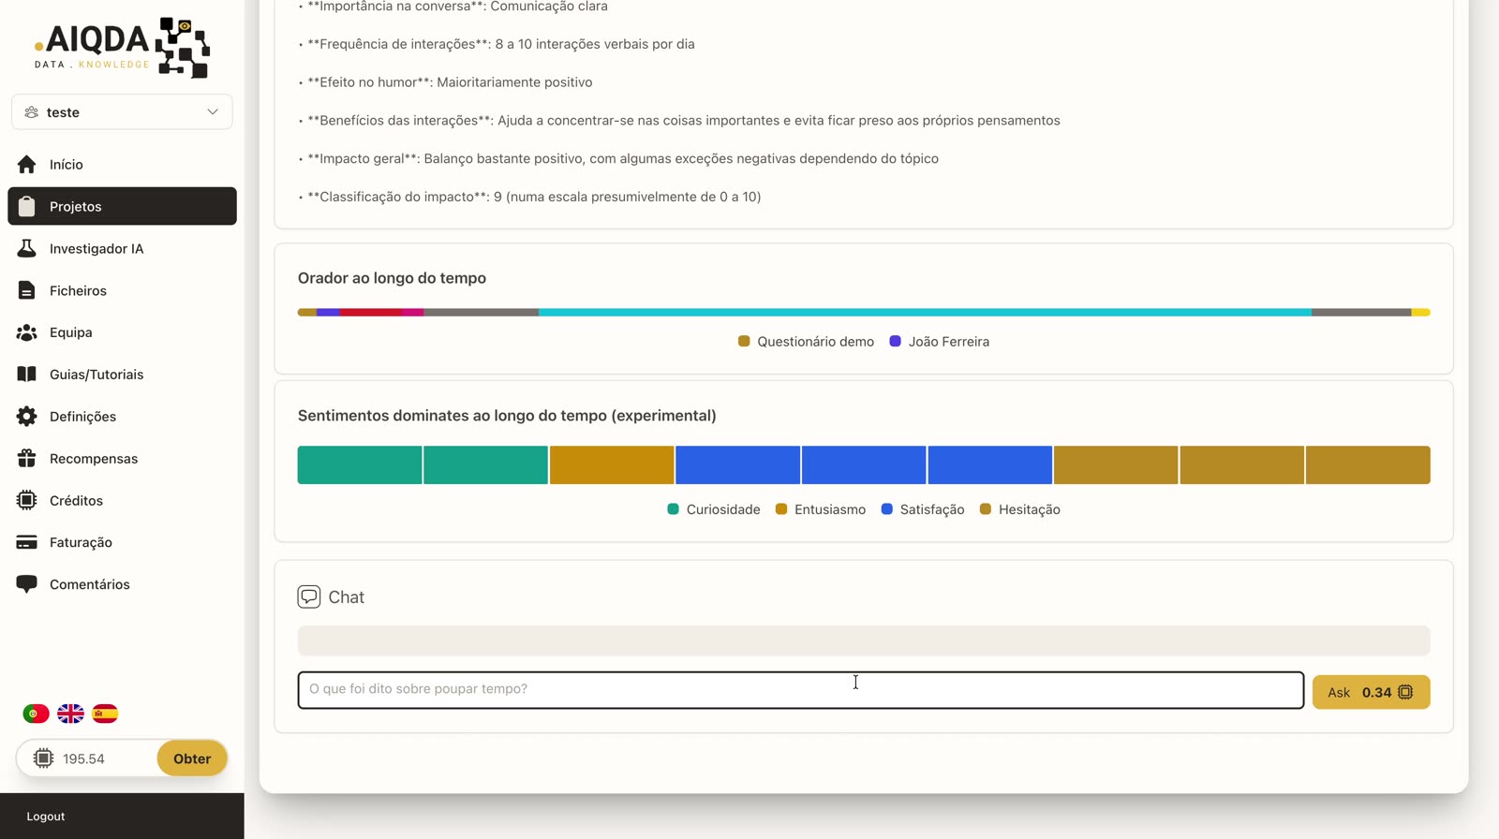The height and width of the screenshot is (839, 1499).
Task: Click the AIQDA logo
Action: click(123, 47)
